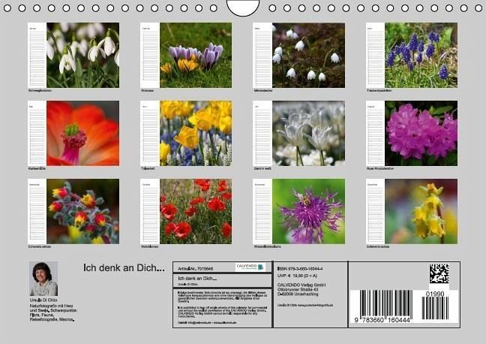Click 'CALVENDO Verlag GmbH' publisher name

click(301, 285)
